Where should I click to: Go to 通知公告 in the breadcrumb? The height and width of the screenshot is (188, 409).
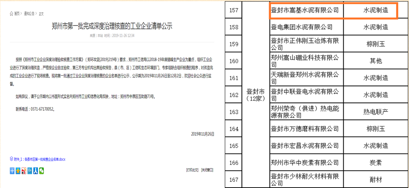[29, 14]
